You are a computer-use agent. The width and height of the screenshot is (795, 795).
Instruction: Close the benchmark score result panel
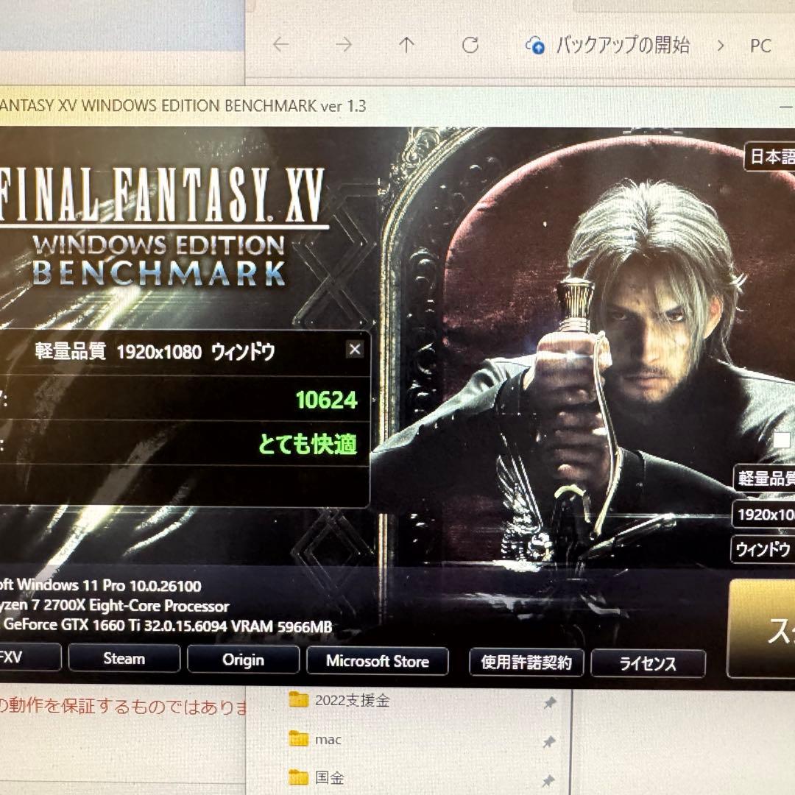[355, 350]
